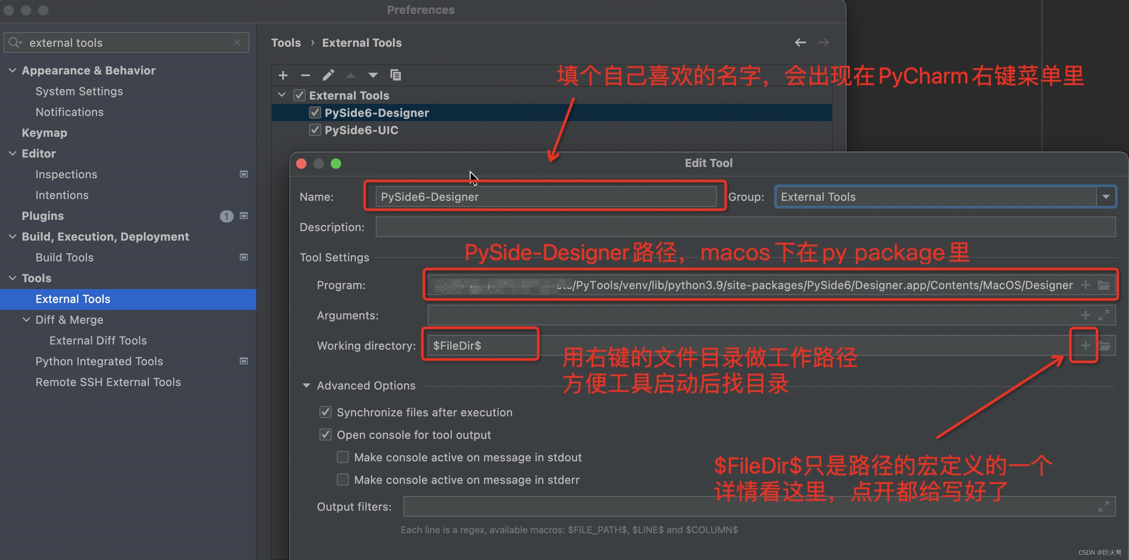Click into the Description input field
The image size is (1129, 560).
coord(745,227)
